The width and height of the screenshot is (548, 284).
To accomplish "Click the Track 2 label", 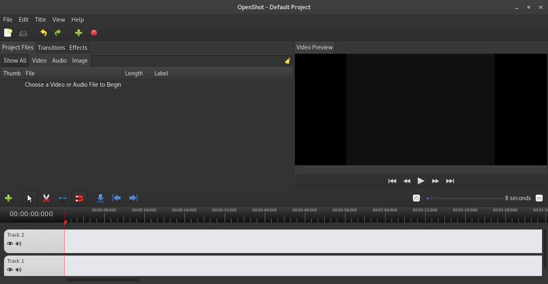I will pyautogui.click(x=16, y=235).
